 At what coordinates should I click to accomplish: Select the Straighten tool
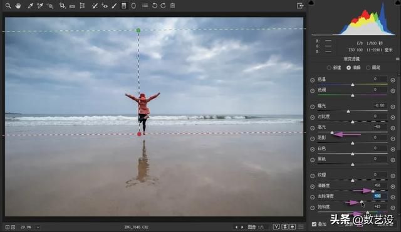(x=72, y=6)
